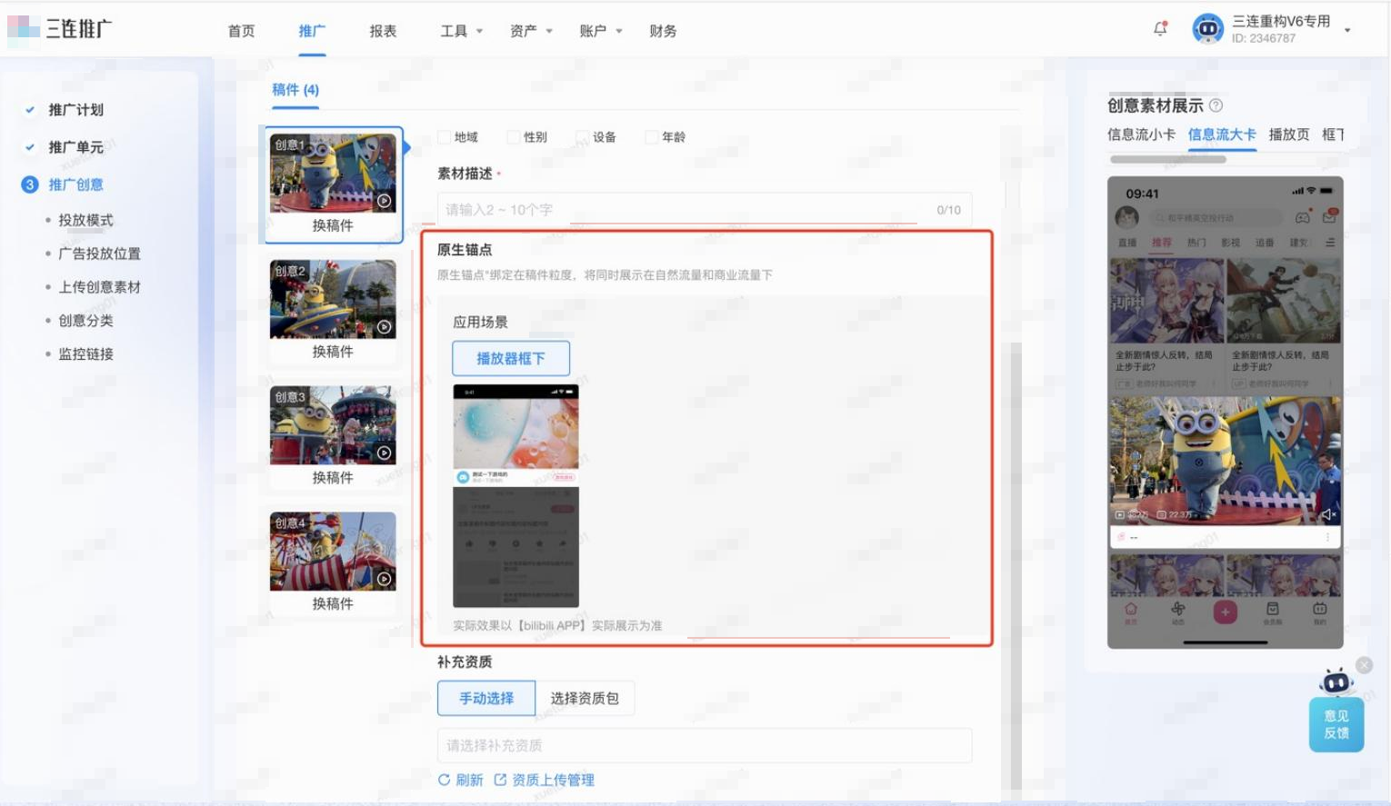Open the 资产 dropdown menu
This screenshot has width=1391, height=806.
(531, 31)
